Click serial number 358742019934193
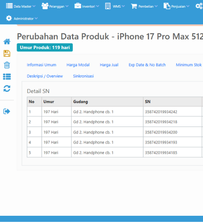The height and width of the screenshot is (222, 203). (161, 142)
